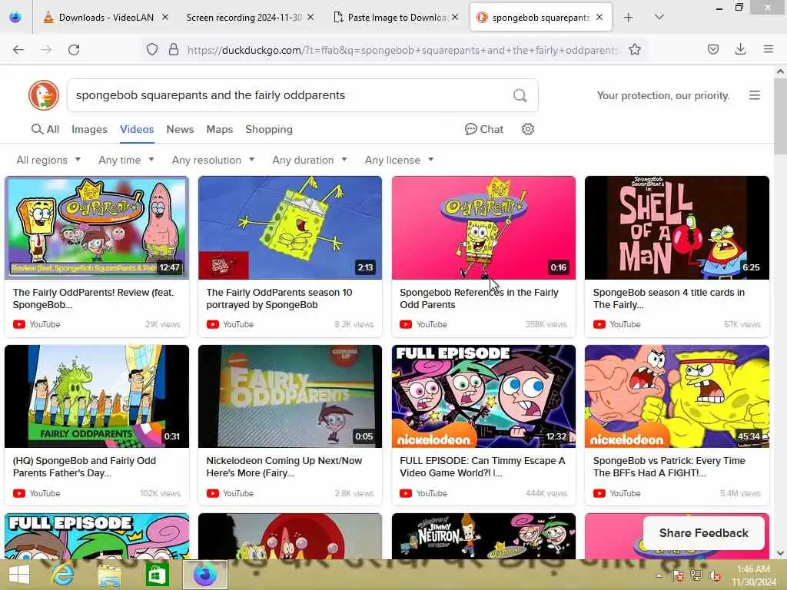The height and width of the screenshot is (590, 787).
Task: Close the Downloads - VideoLAN tab
Action: (165, 18)
